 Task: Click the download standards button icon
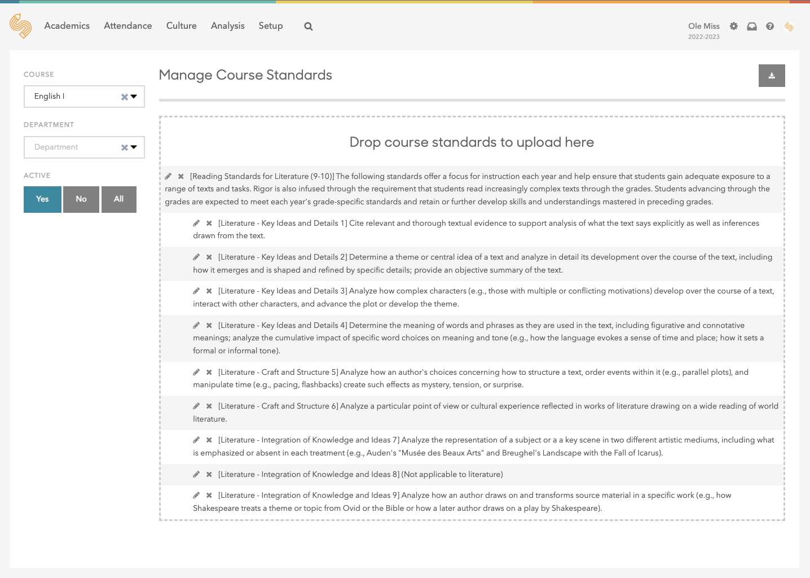(771, 76)
